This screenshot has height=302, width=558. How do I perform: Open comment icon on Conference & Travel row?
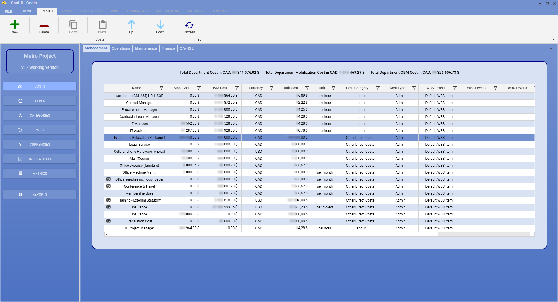point(108,186)
